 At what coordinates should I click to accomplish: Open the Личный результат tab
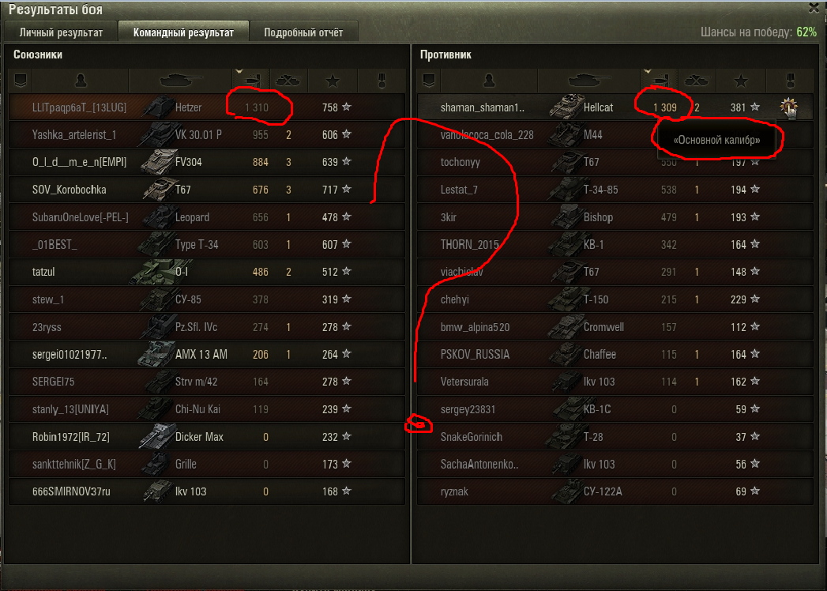(x=61, y=32)
